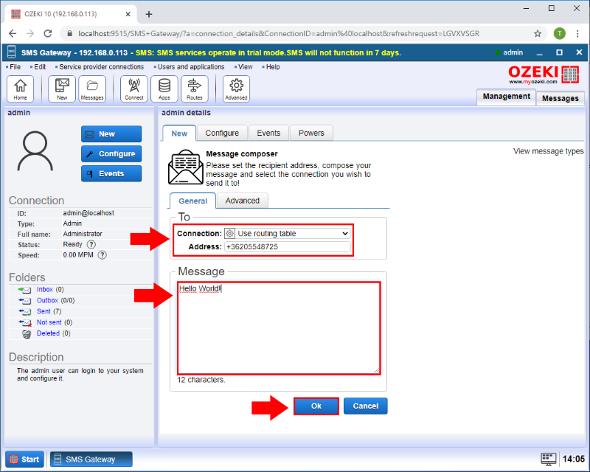Open the Advanced composer tab
Screen dimensions: 590x472
pos(243,201)
